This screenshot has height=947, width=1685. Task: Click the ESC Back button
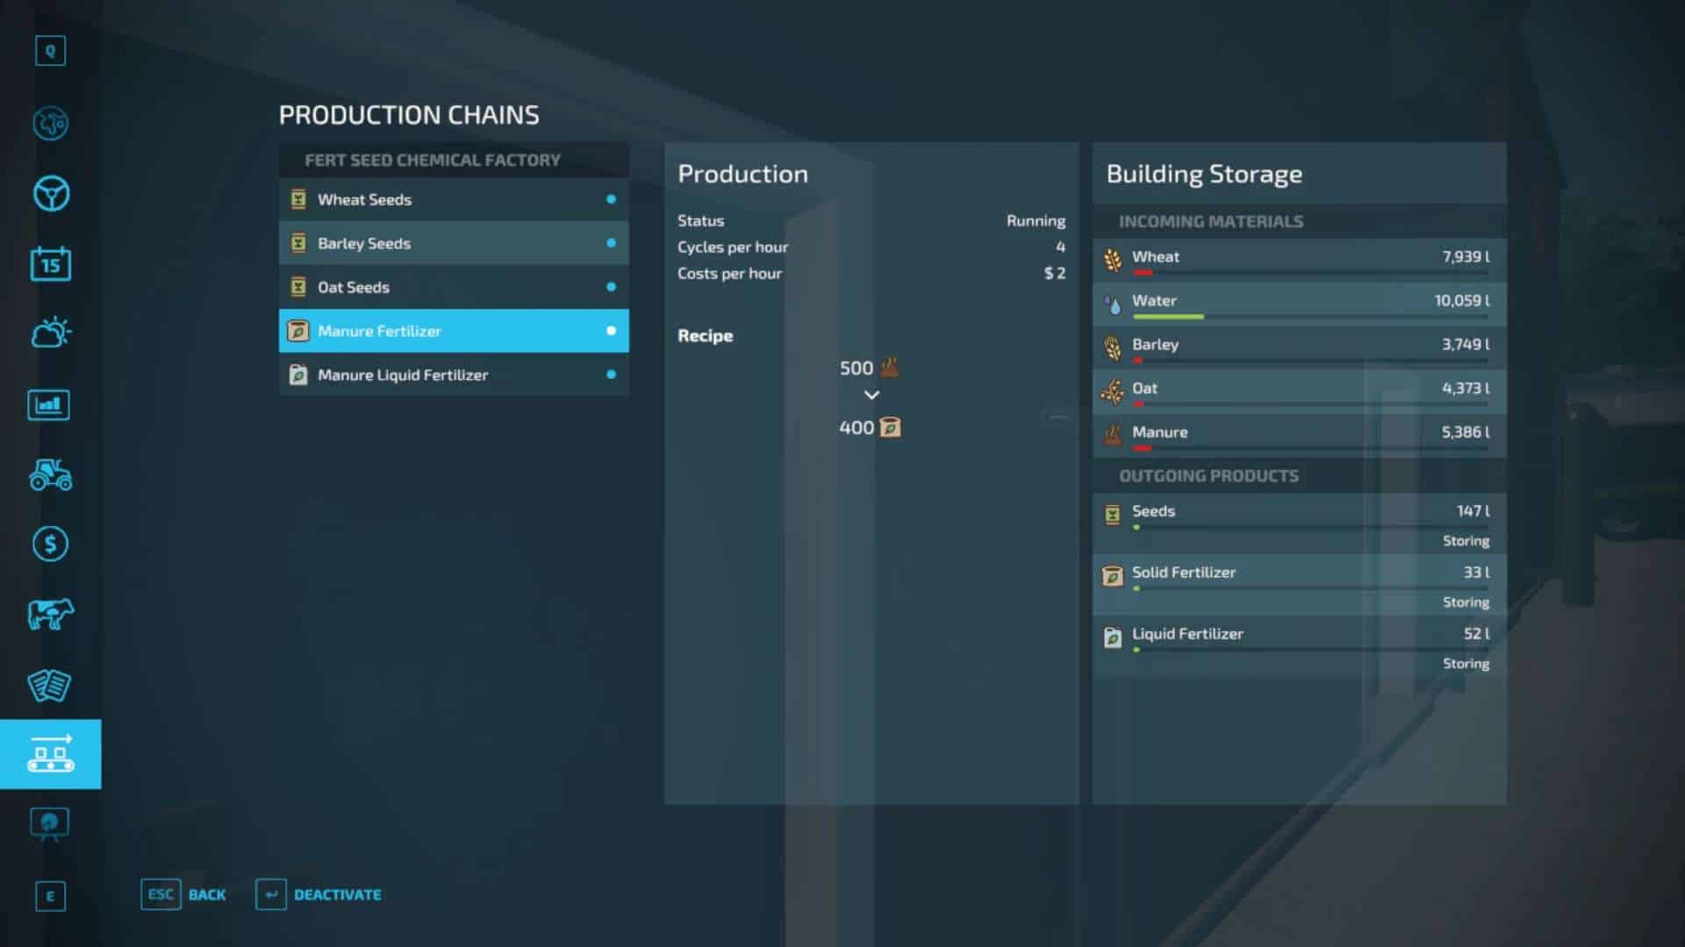click(183, 894)
